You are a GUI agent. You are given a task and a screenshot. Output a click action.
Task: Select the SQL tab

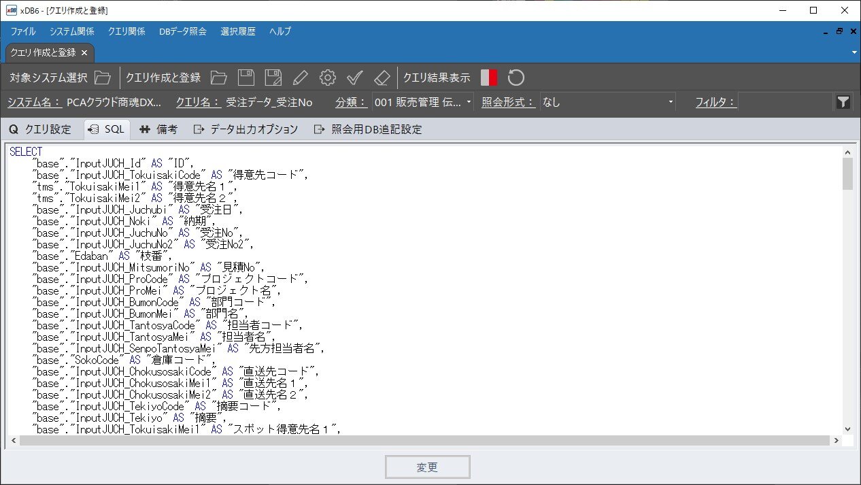coord(107,129)
